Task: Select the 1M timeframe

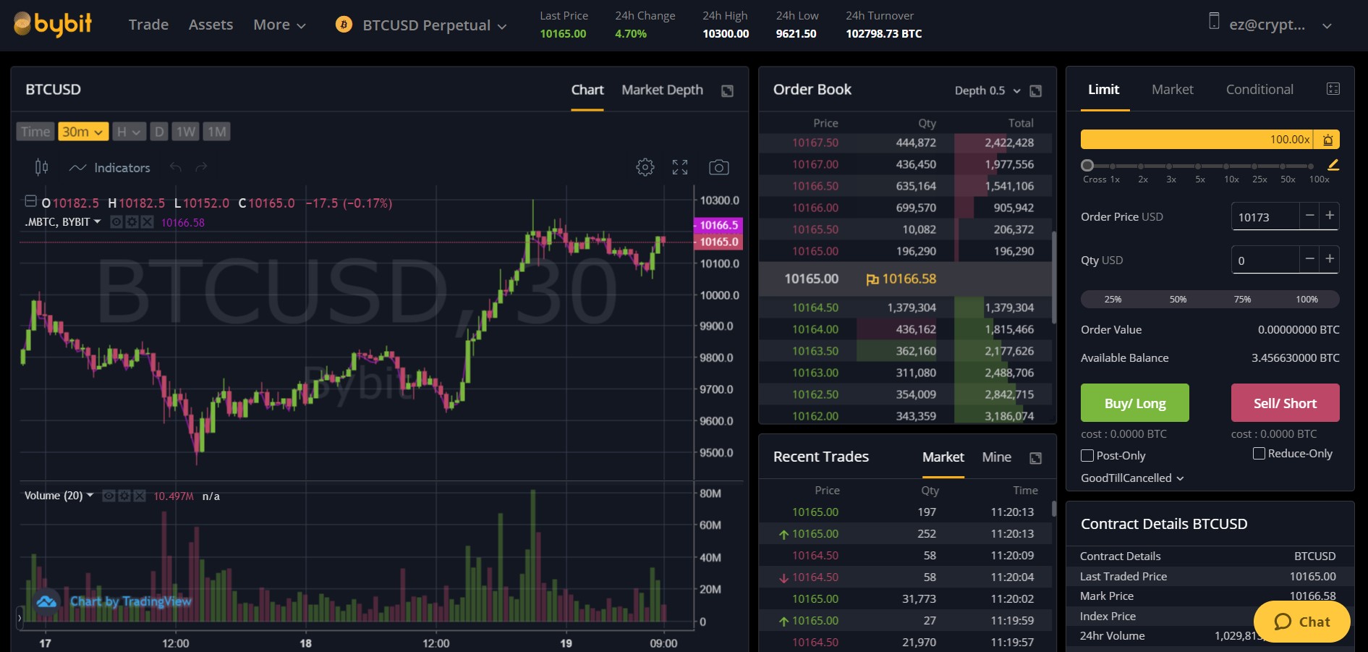Action: 217,132
